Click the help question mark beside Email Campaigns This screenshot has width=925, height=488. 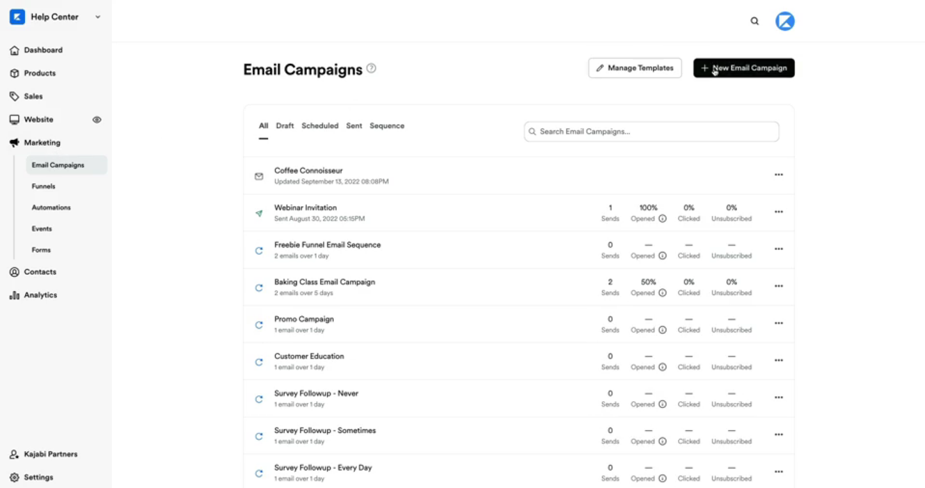pyautogui.click(x=371, y=69)
